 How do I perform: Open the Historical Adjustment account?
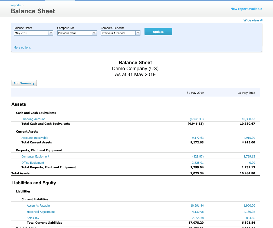(41, 212)
